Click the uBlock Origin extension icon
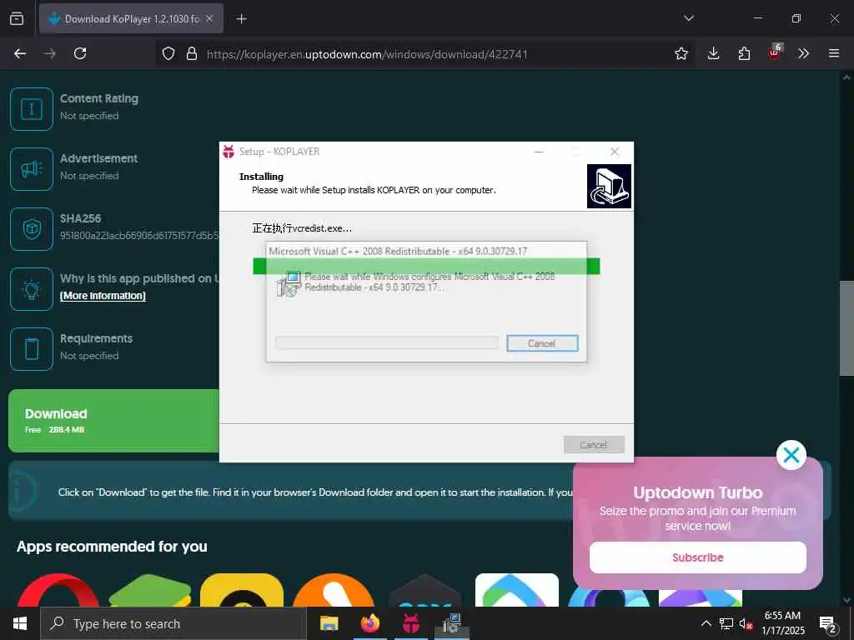The height and width of the screenshot is (640, 854). [775, 52]
